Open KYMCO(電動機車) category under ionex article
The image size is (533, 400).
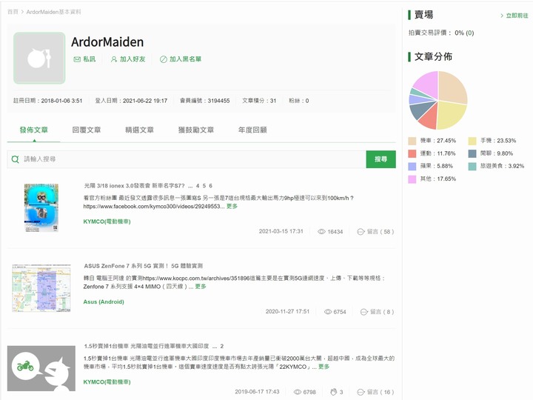107,221
